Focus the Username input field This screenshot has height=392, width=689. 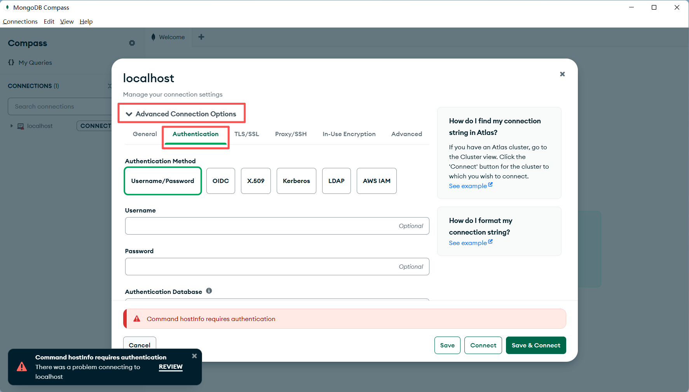click(x=277, y=226)
